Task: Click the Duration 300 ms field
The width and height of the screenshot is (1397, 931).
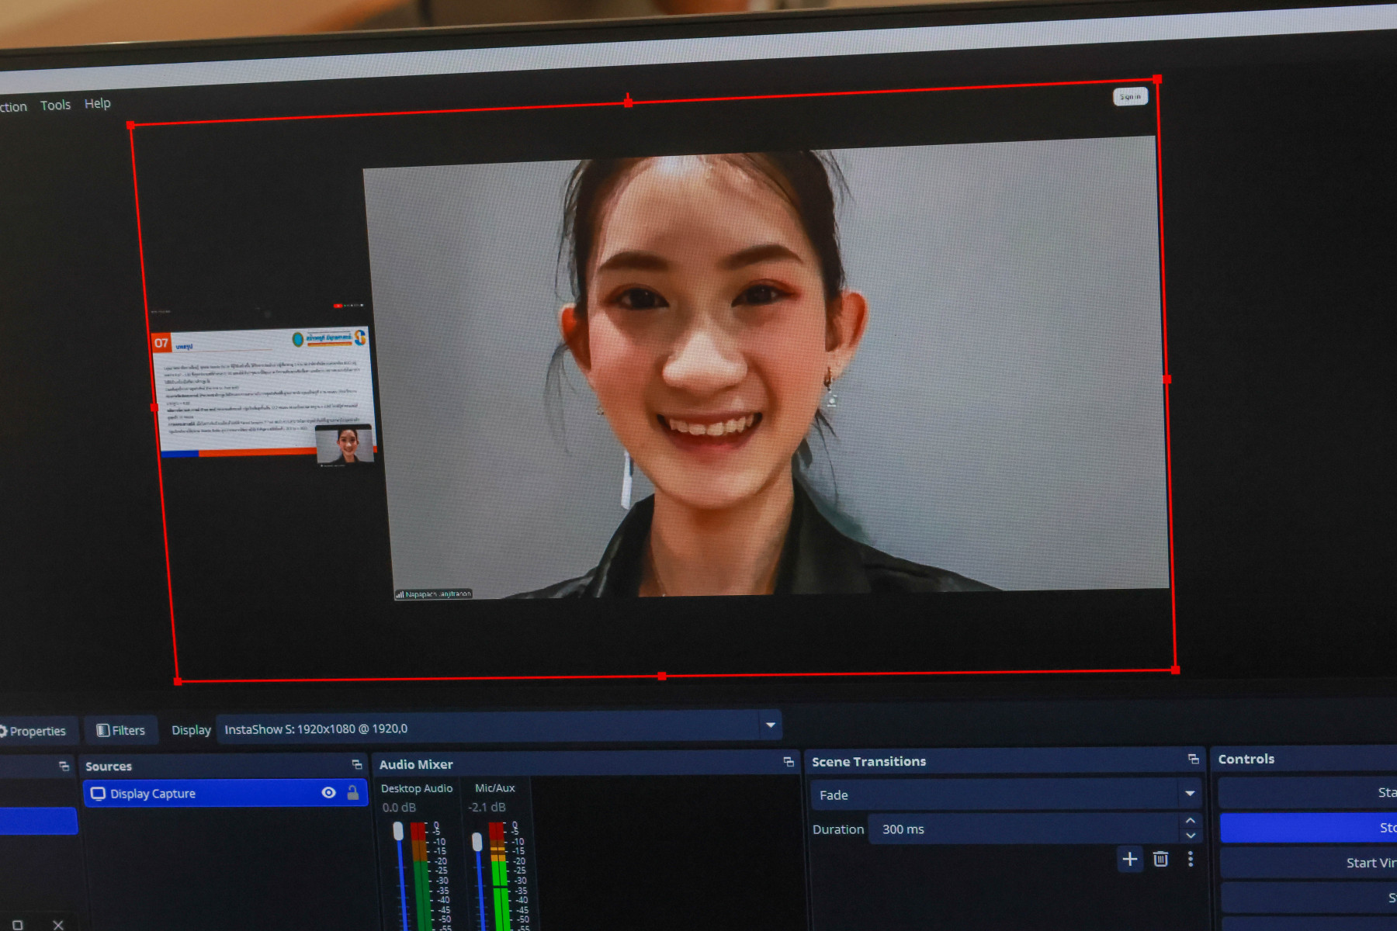Action: click(x=1024, y=829)
